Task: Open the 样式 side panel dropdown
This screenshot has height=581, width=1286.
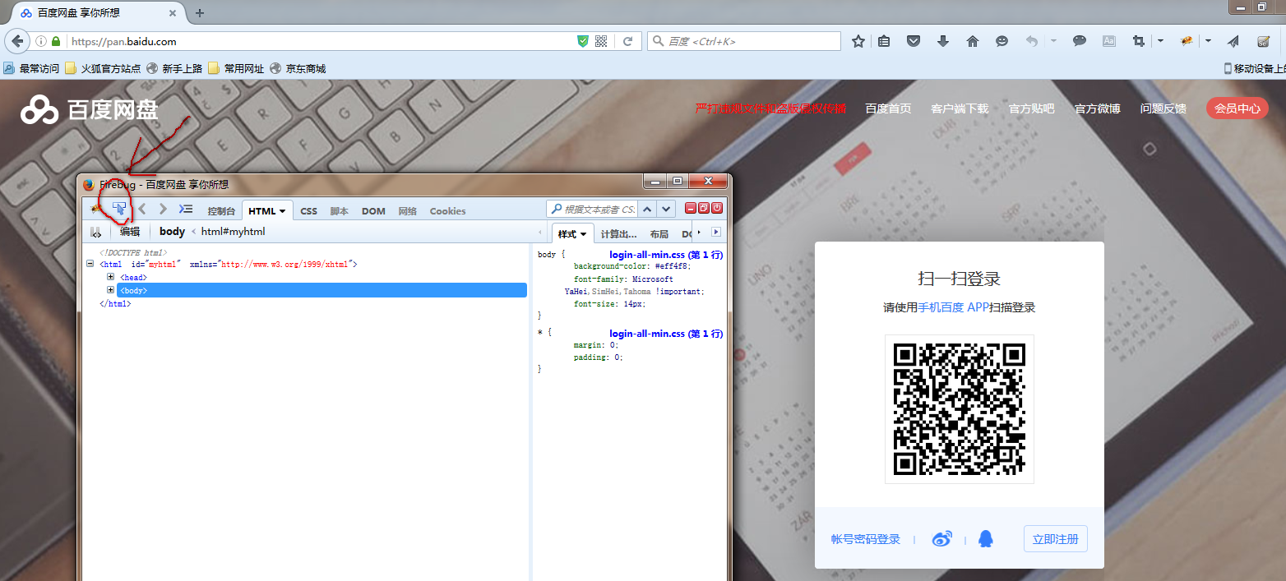Action: [584, 234]
